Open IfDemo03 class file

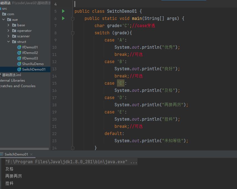(30, 58)
